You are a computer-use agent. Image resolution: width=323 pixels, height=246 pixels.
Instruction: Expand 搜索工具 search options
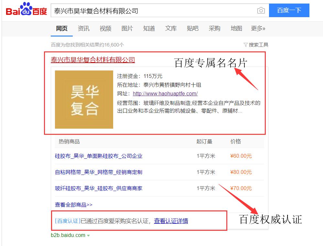259,45
